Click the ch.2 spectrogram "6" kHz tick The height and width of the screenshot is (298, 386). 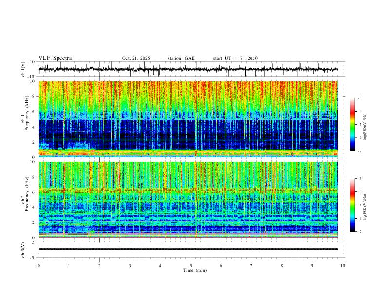34,192
